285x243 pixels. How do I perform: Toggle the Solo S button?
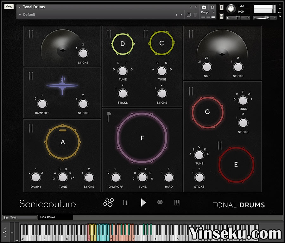coord(221,7)
